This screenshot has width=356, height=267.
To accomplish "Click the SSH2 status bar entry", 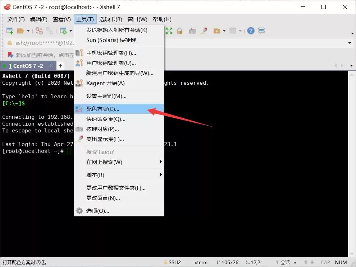I will click(172, 262).
